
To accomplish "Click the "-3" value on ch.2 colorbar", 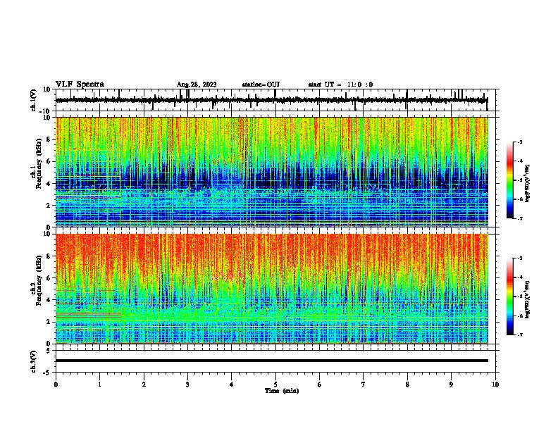I will (519, 258).
